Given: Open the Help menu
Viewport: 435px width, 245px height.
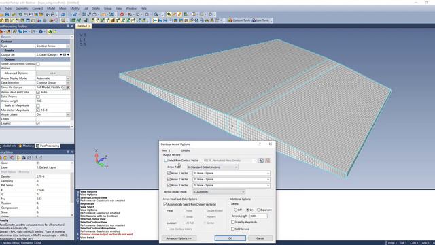Looking at the screenshot, I should (143, 8).
